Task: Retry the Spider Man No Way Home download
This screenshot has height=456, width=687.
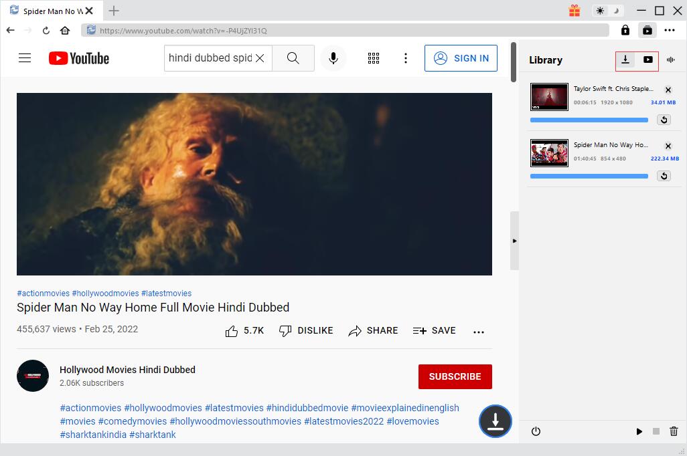Action: coord(664,176)
